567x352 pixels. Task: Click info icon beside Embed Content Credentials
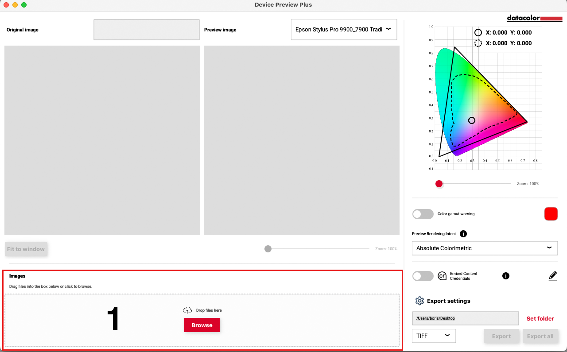point(506,276)
